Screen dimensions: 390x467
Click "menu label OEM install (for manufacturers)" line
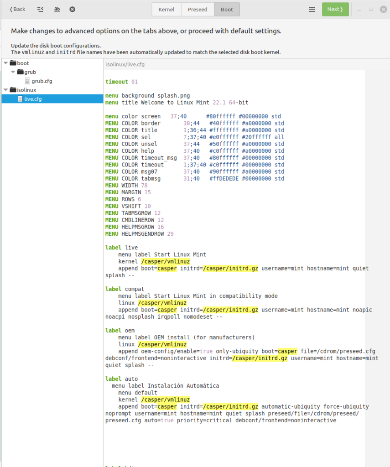click(187, 337)
